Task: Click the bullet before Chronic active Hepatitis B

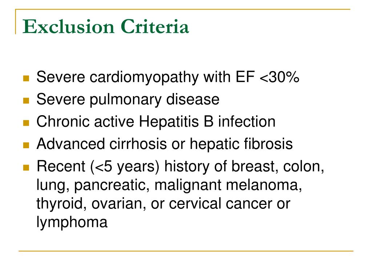Action: click(x=26, y=123)
